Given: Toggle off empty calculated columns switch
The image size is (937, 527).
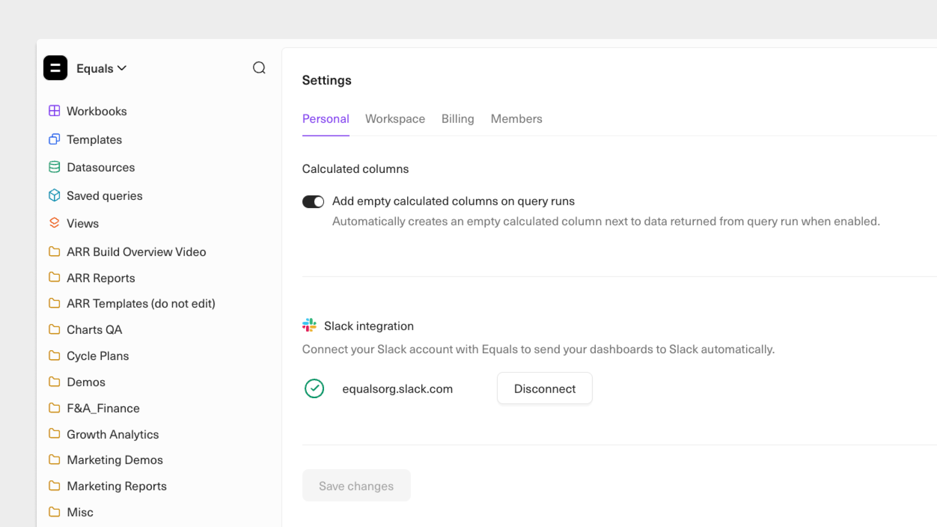Looking at the screenshot, I should [x=313, y=201].
